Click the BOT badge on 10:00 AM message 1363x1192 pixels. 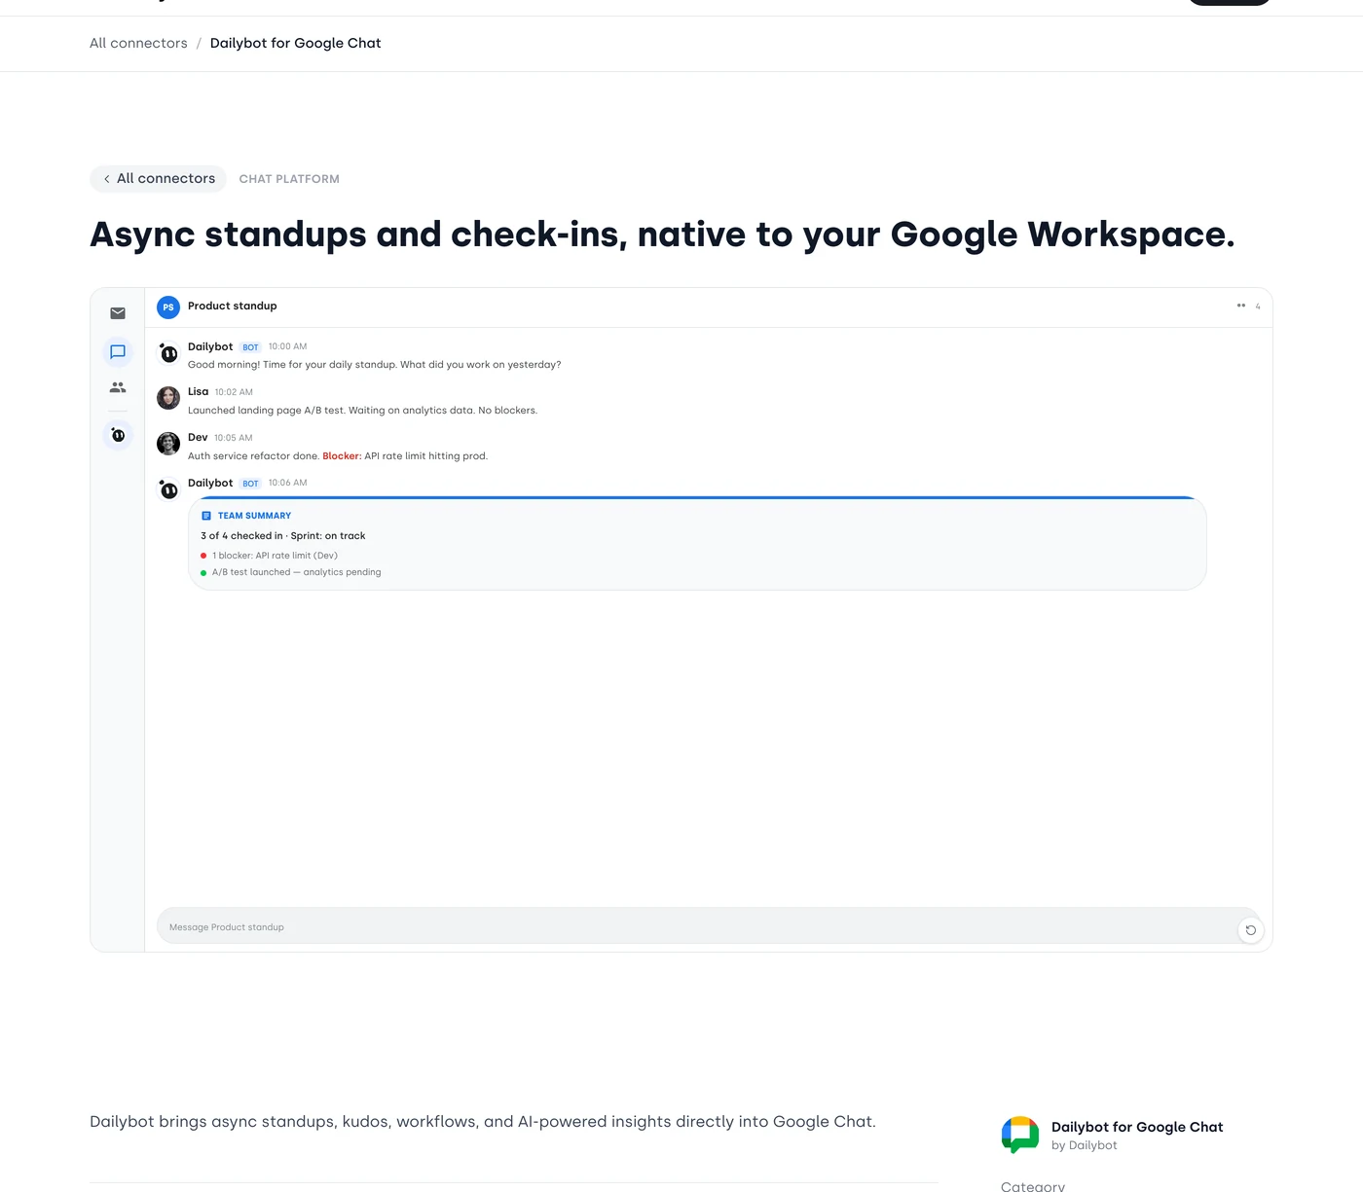pos(250,347)
